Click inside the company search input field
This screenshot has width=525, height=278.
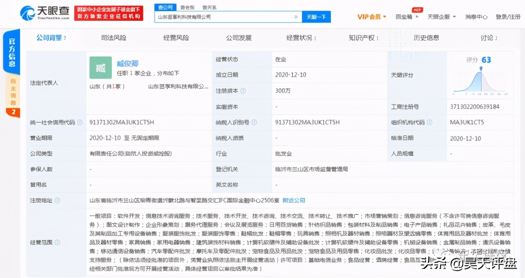point(225,17)
